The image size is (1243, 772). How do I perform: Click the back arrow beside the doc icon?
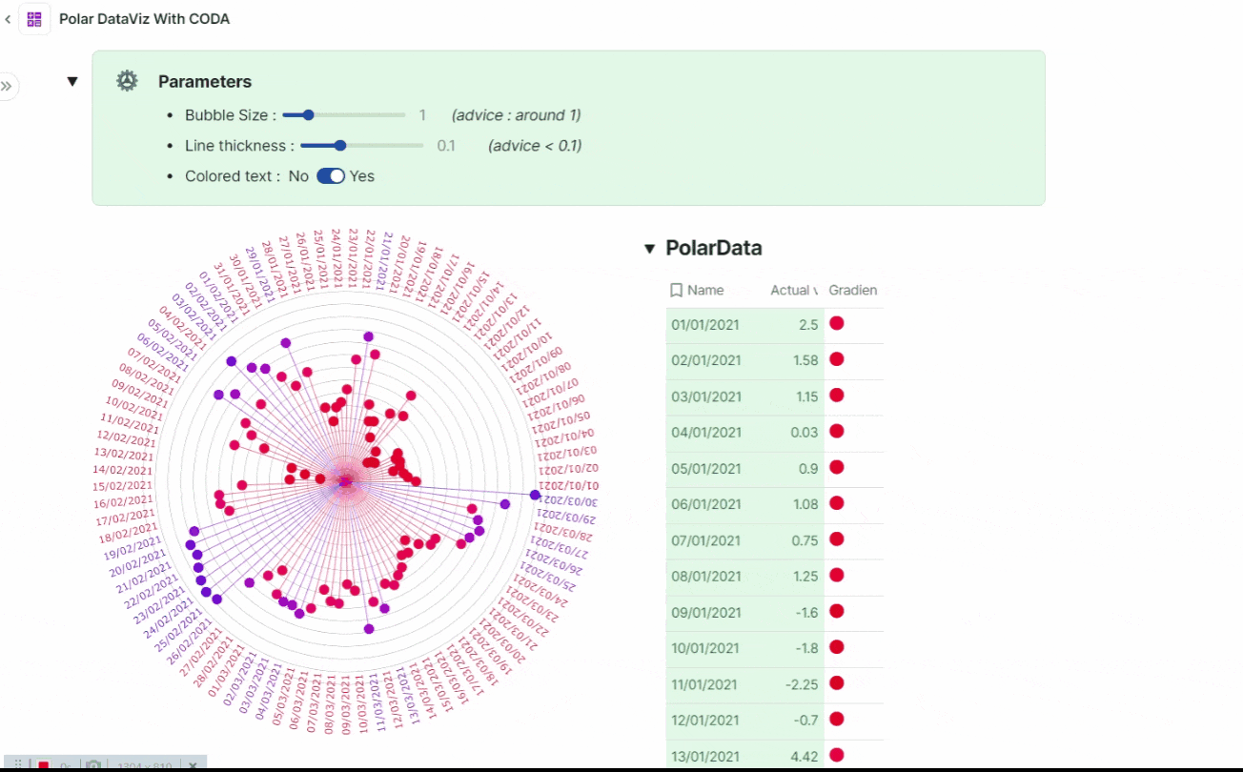pyautogui.click(x=9, y=19)
